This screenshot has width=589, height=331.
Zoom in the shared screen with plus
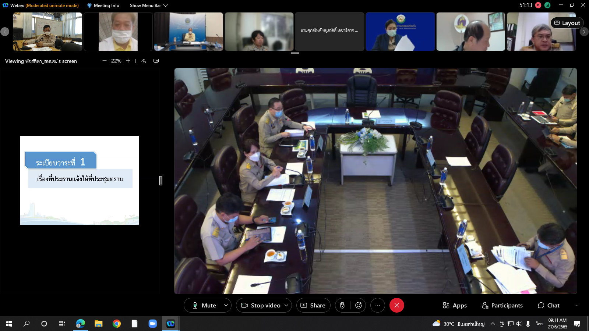pyautogui.click(x=128, y=61)
